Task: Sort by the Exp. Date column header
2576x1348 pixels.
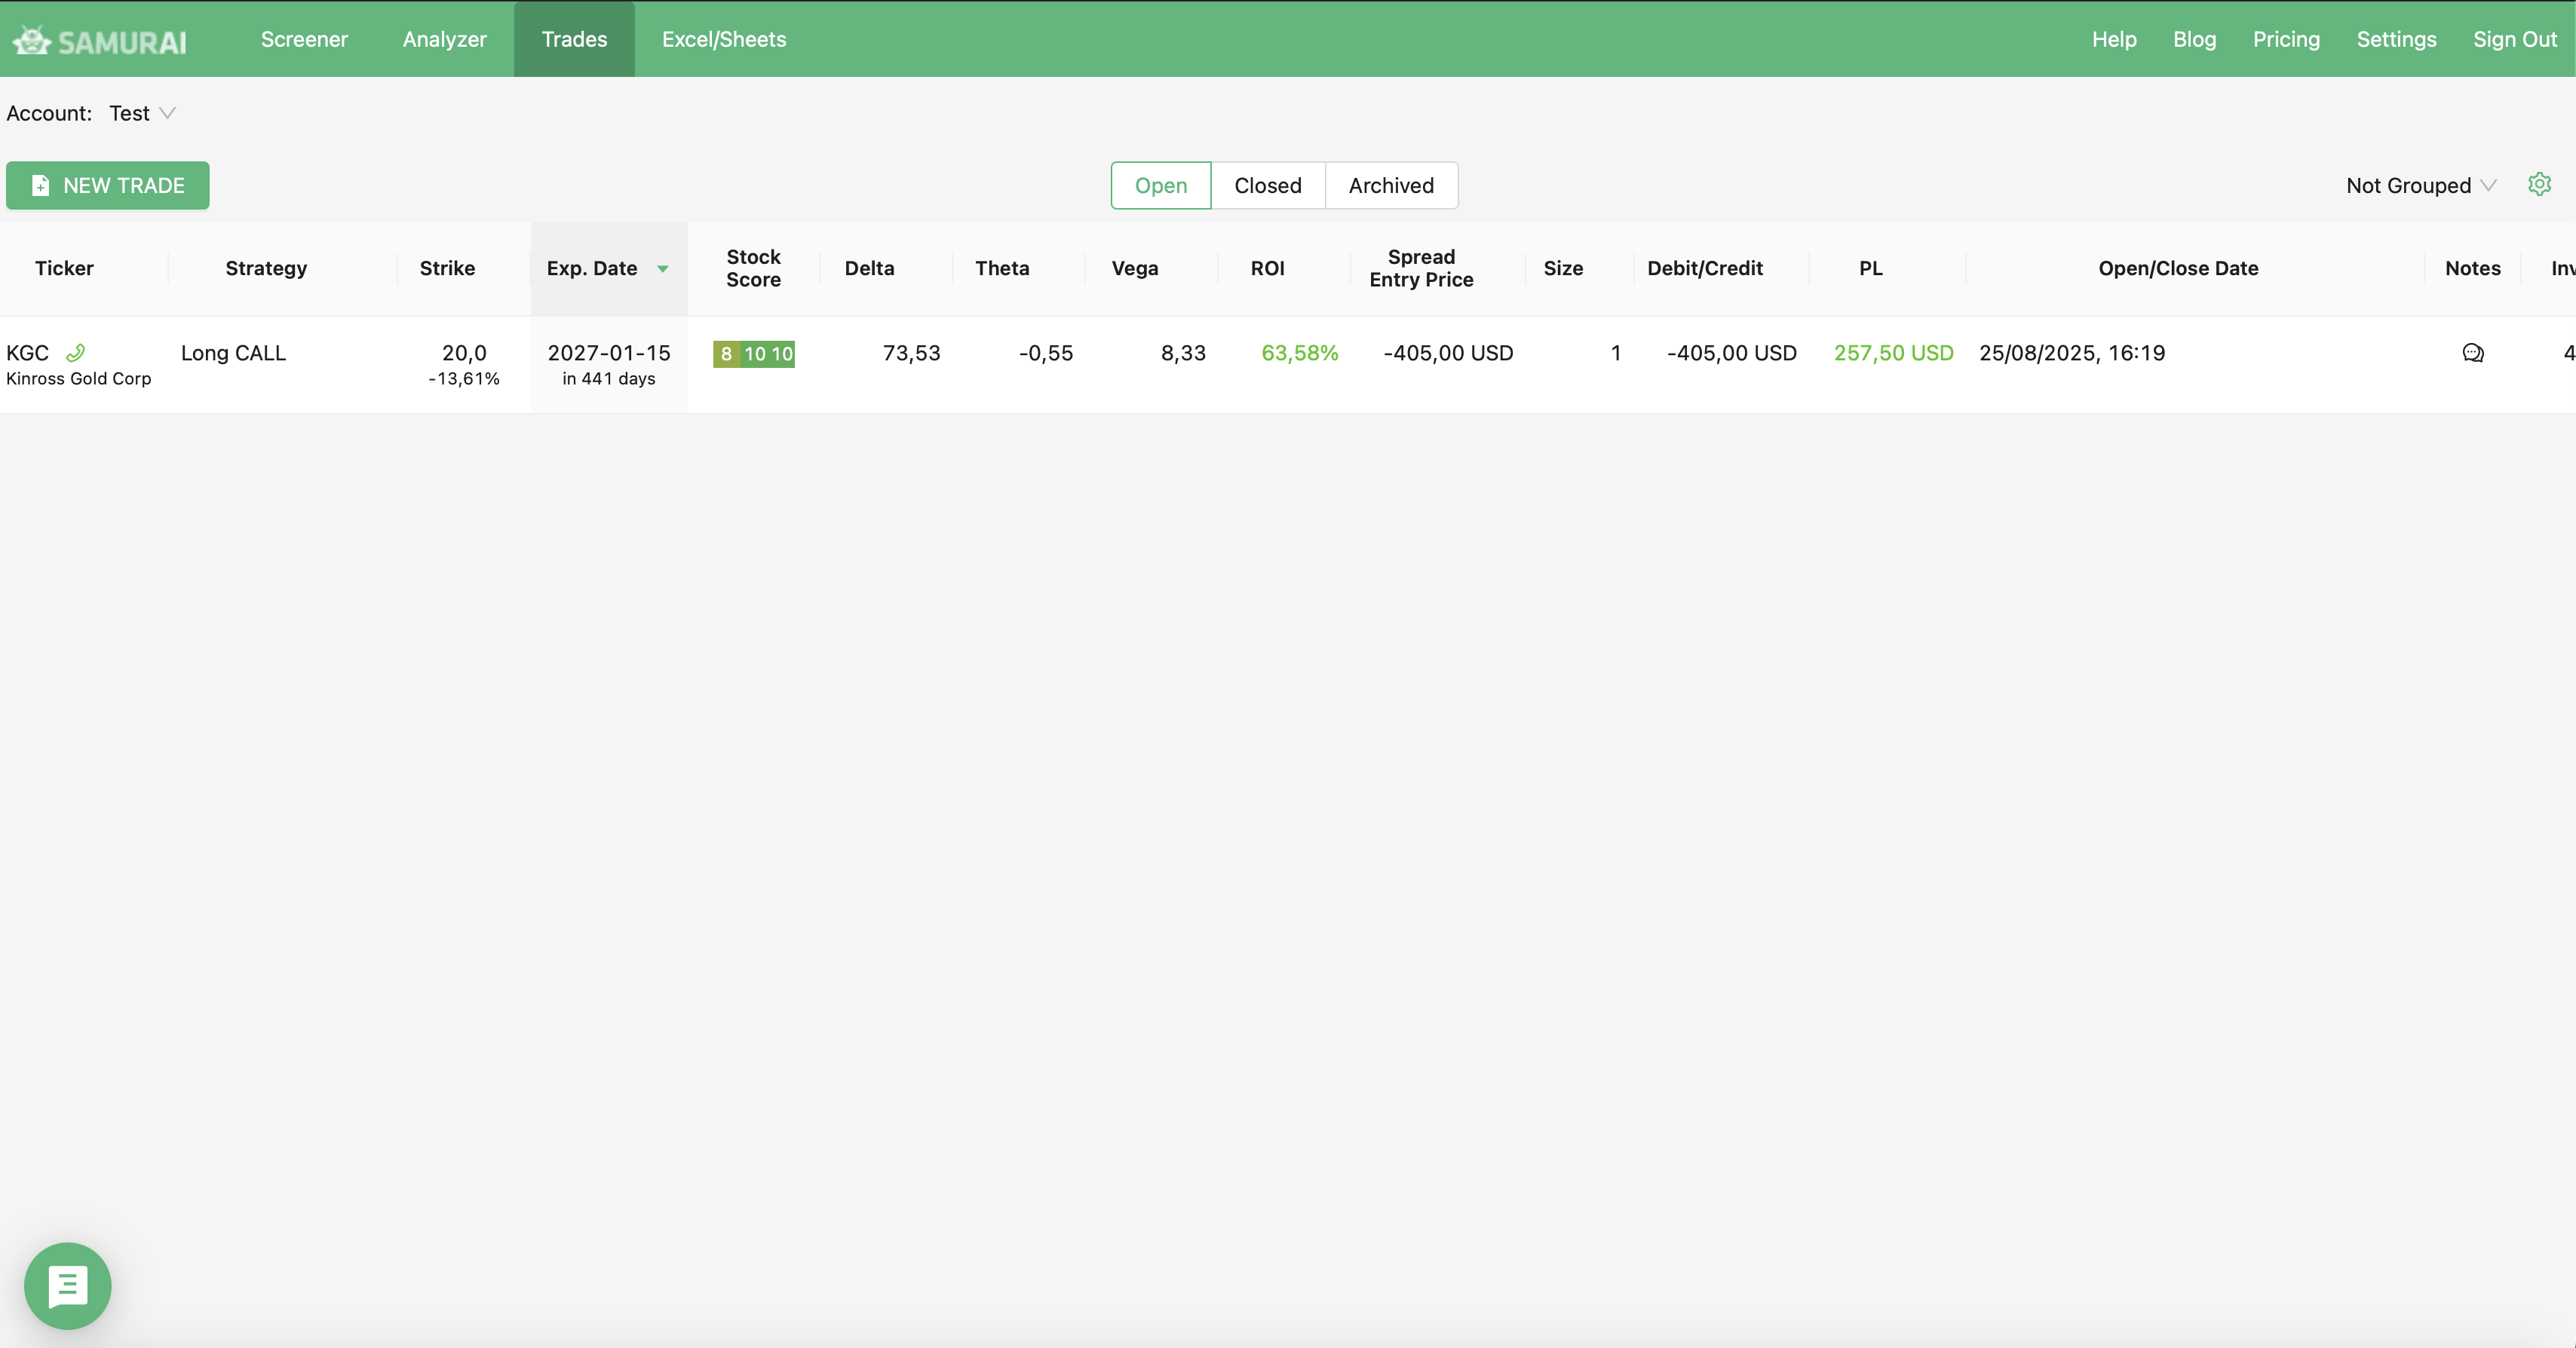Action: tap(592, 268)
